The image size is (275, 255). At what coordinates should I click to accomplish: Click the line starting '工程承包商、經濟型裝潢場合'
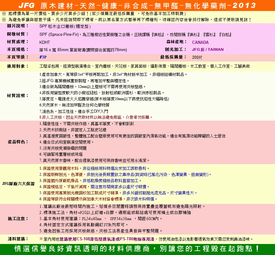145,66
